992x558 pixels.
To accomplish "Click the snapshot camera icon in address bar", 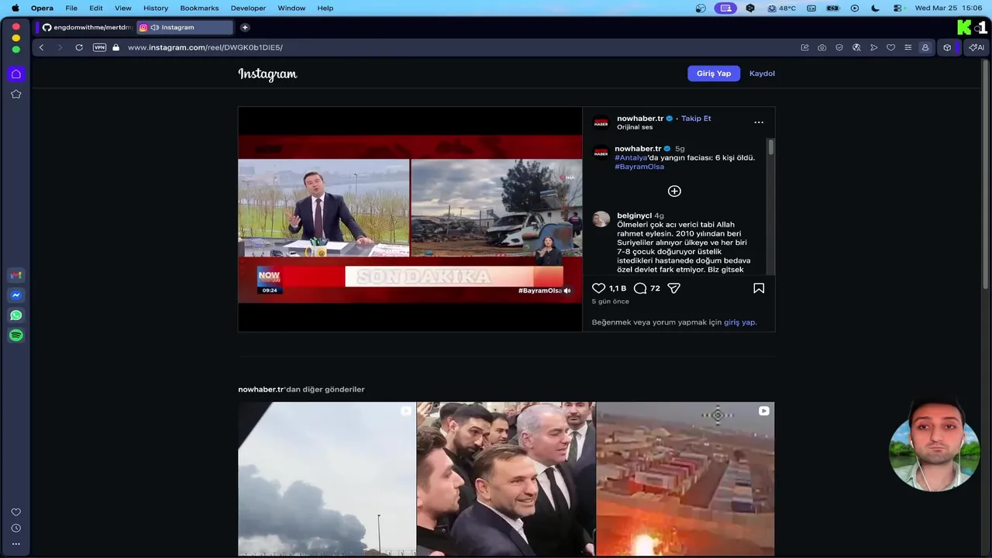I will click(x=821, y=47).
